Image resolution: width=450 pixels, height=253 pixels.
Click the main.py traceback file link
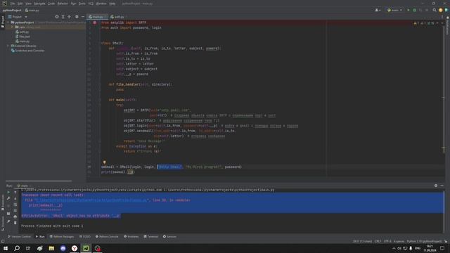[91, 200]
